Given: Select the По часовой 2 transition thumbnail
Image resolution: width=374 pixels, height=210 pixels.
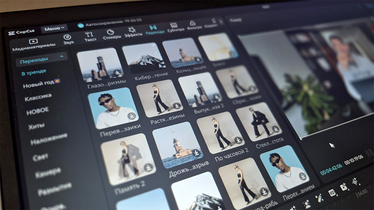Looking at the screenshot, I should (x=221, y=132).
